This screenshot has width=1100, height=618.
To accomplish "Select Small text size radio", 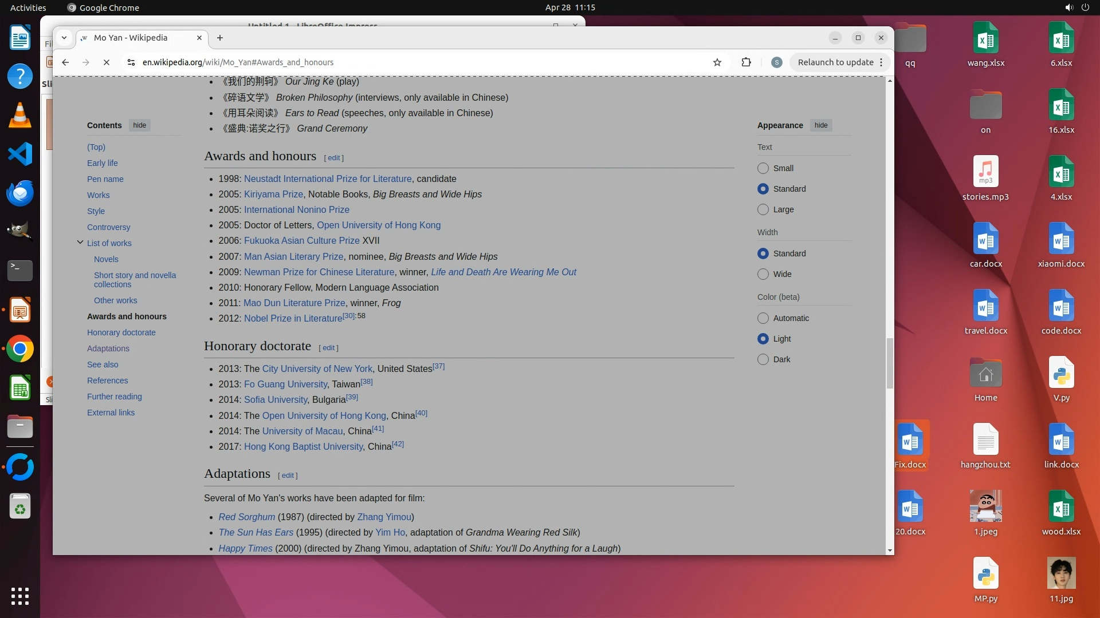I will pyautogui.click(x=763, y=168).
